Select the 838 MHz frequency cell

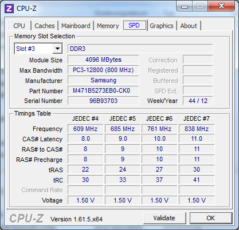(197, 129)
